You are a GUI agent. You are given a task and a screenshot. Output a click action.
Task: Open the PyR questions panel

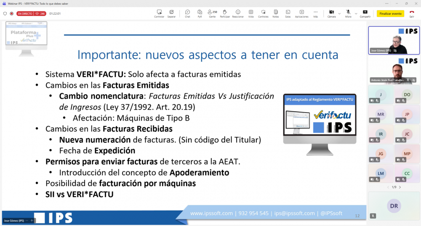tap(200, 13)
